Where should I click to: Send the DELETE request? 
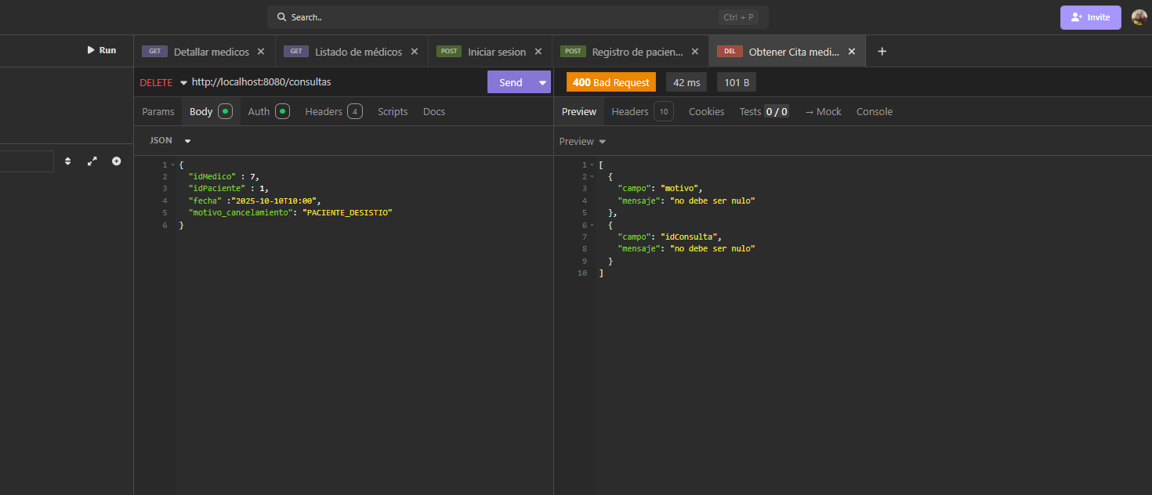coord(510,82)
